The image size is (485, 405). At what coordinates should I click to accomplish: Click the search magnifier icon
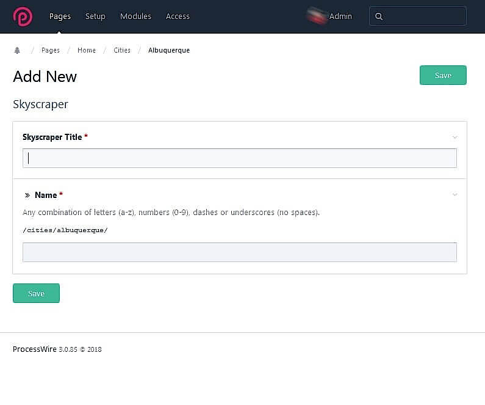click(x=379, y=16)
